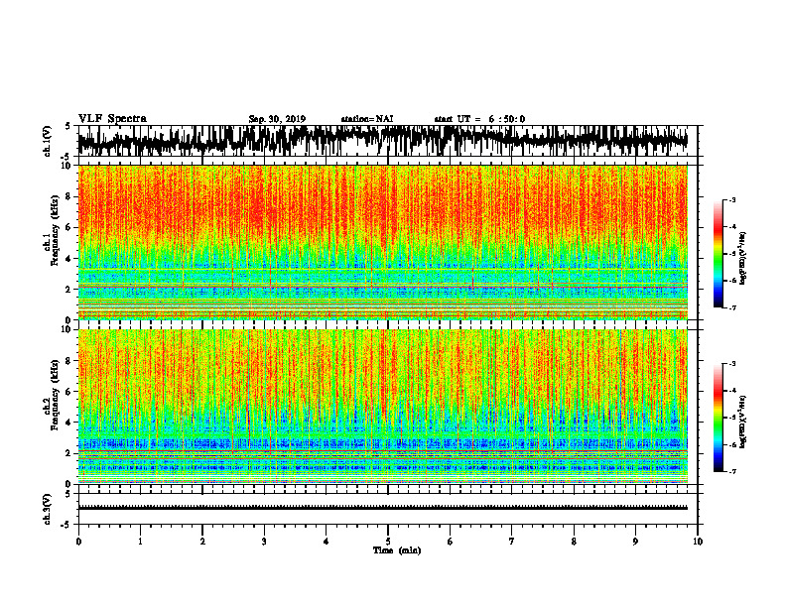Image resolution: width=786 pixels, height=607 pixels.
Task: Click the "station=NAI" header label
Action: click(x=367, y=119)
